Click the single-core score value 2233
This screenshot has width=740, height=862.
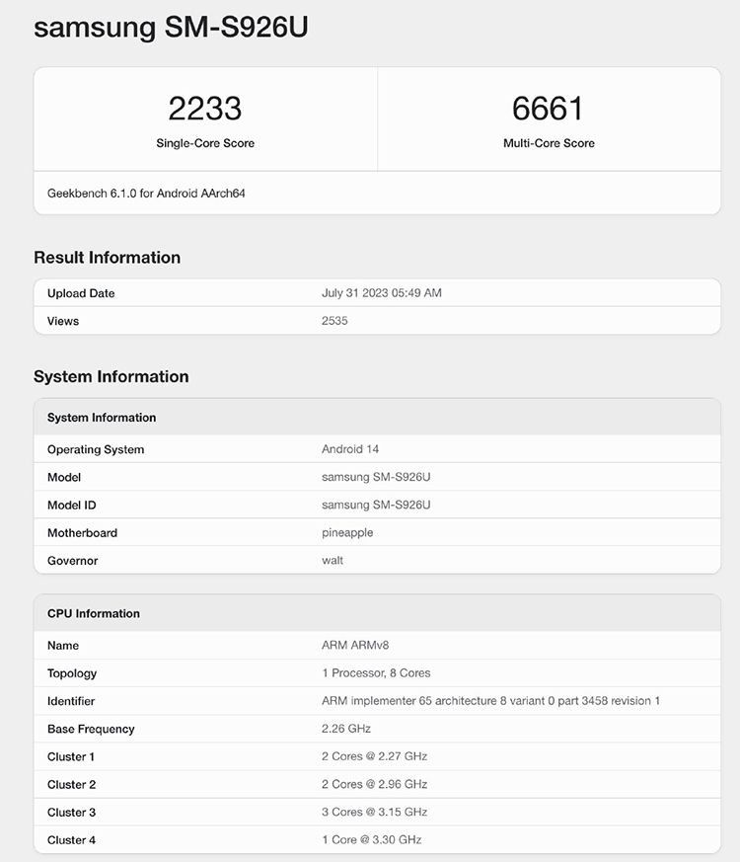tap(205, 109)
